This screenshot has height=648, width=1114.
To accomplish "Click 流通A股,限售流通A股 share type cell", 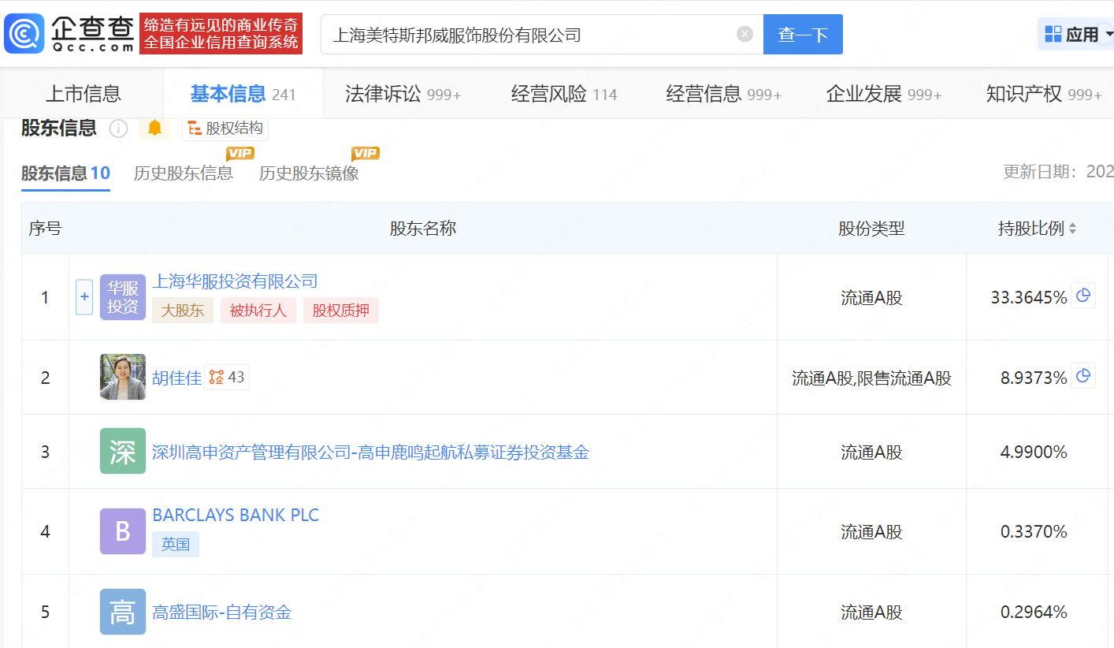I will (871, 378).
